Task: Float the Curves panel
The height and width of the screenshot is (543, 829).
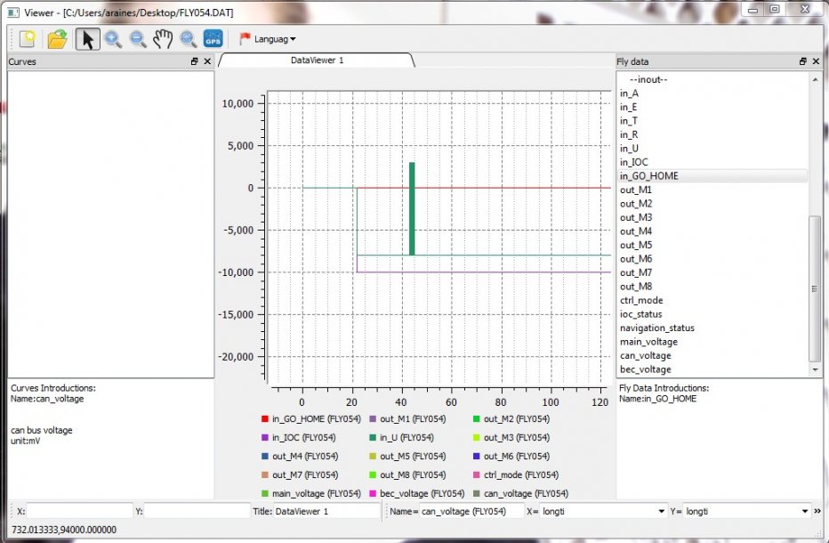Action: coord(195,61)
